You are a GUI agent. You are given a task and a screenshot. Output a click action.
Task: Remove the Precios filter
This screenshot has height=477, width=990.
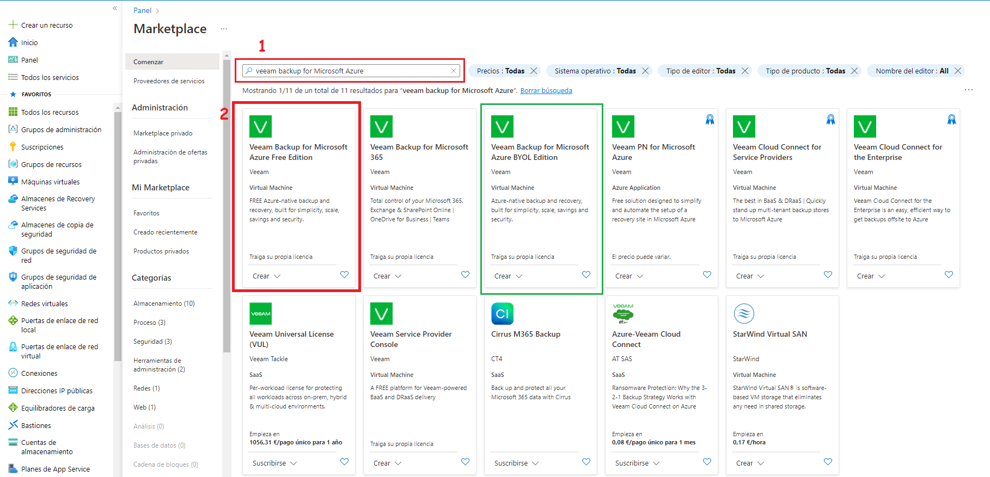534,71
